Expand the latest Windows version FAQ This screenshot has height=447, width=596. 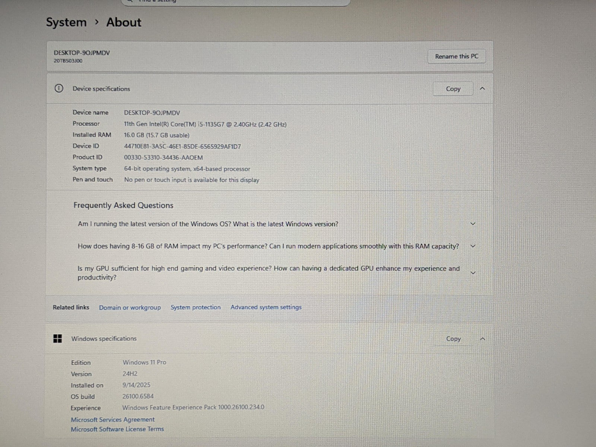pos(473,224)
